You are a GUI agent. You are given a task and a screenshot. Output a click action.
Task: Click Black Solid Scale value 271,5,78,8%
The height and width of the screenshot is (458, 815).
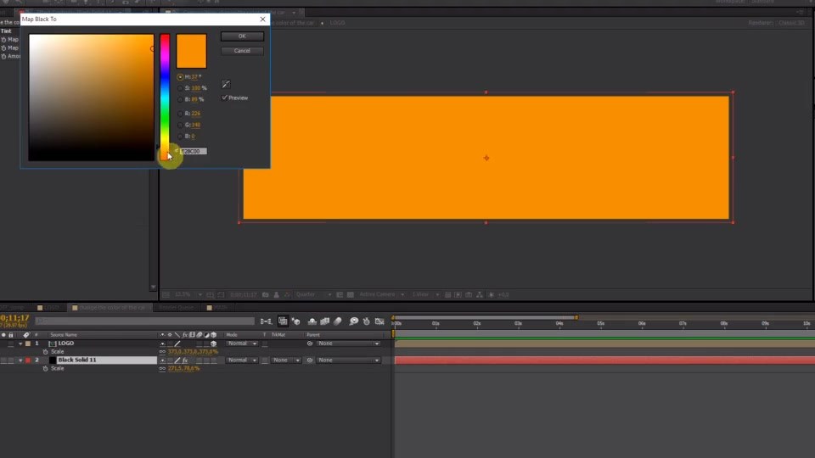tap(183, 368)
